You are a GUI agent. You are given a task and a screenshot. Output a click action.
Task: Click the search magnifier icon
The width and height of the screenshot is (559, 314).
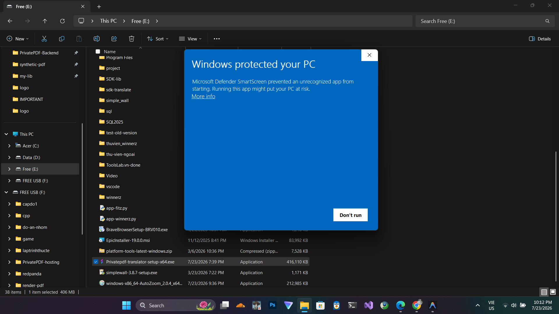point(547,21)
